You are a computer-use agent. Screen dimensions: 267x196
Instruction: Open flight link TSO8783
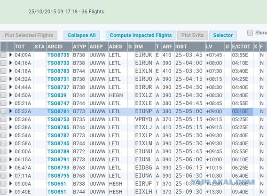click(58, 71)
